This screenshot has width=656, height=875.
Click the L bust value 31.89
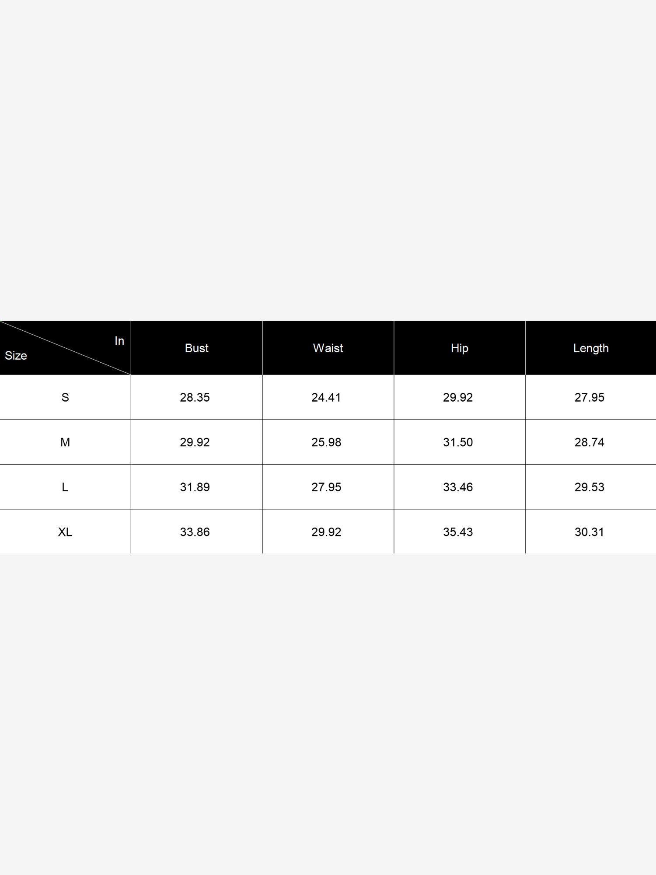coord(195,487)
